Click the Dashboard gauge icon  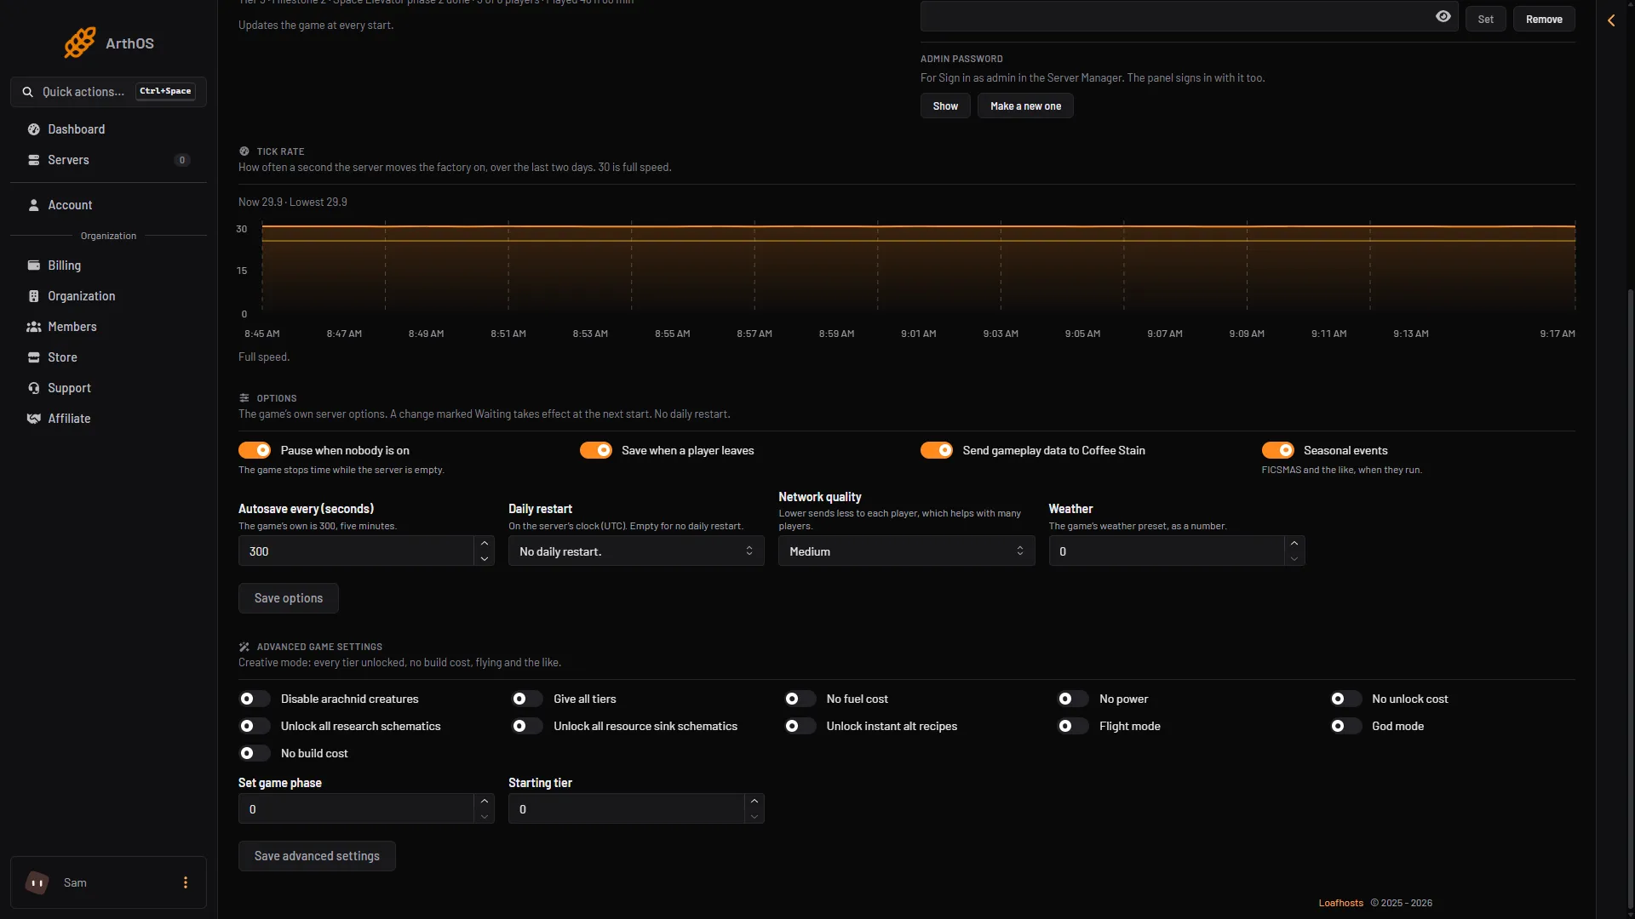click(x=34, y=129)
